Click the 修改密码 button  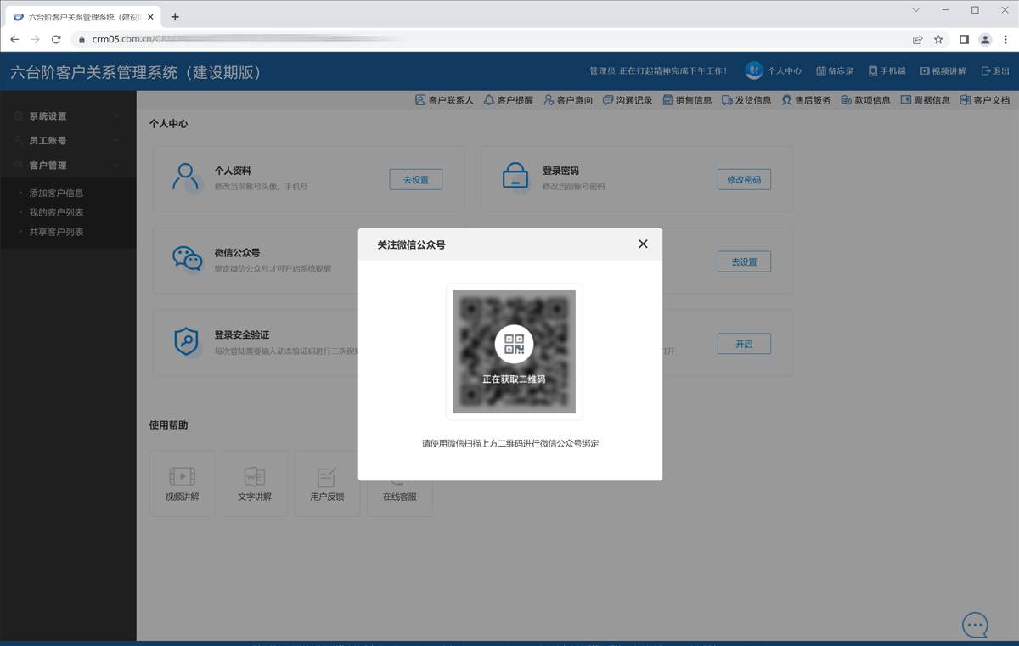point(744,179)
